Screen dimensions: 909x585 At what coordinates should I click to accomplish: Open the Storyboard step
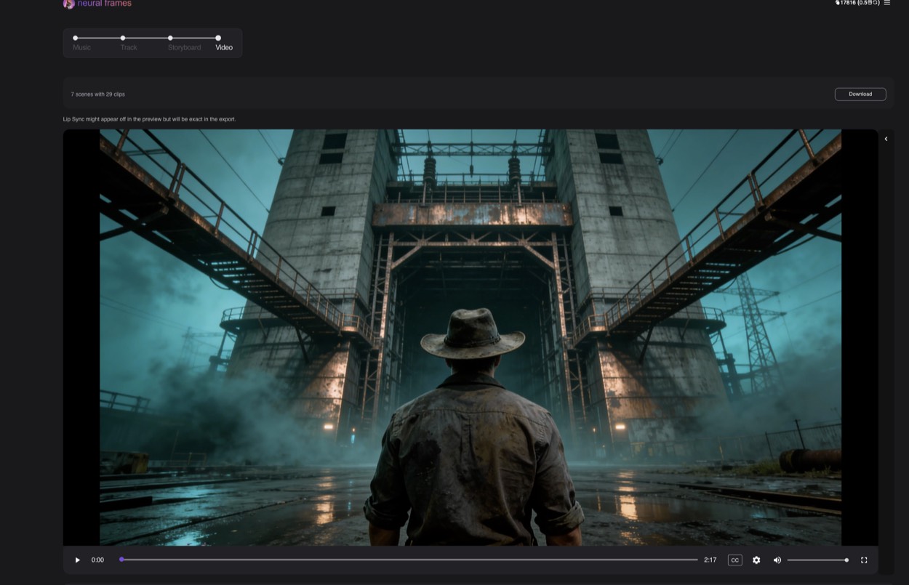pos(184,47)
